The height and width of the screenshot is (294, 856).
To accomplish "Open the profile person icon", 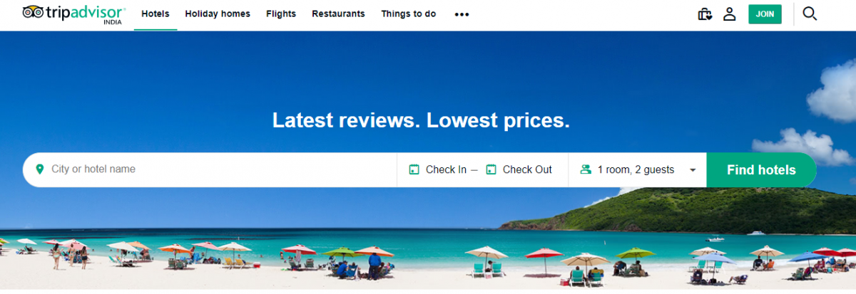I will (x=729, y=14).
